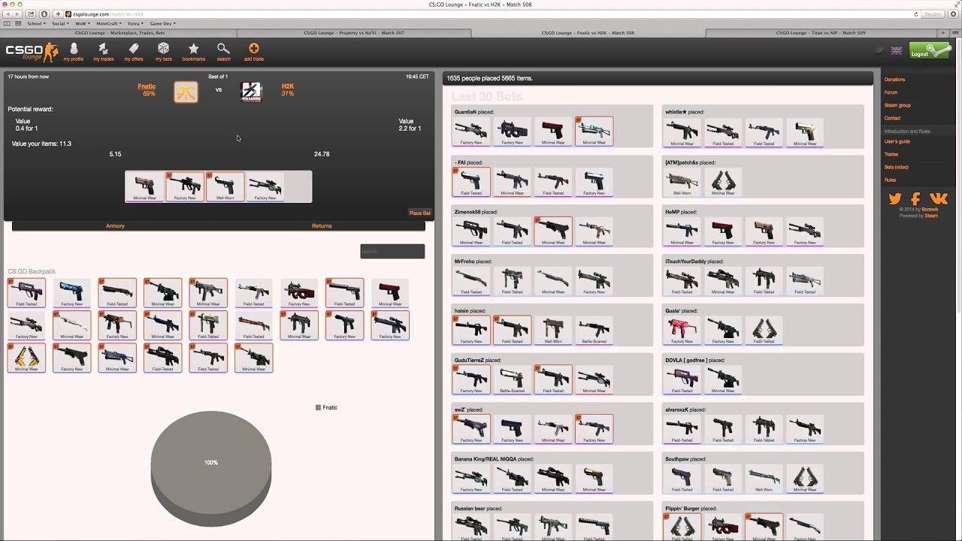The image size is (962, 541).
Task: Expand the MineCraft bookmarks folder
Action: pyautogui.click(x=110, y=23)
